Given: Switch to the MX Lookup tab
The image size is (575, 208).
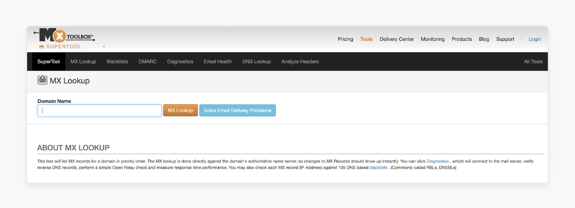Looking at the screenshot, I should pos(83,62).
